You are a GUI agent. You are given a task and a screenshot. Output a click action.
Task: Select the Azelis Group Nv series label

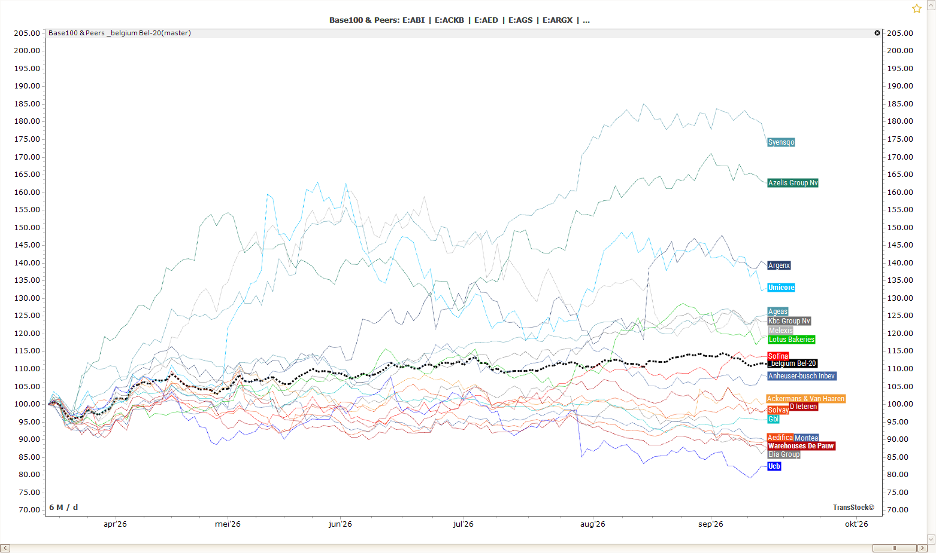click(x=793, y=183)
